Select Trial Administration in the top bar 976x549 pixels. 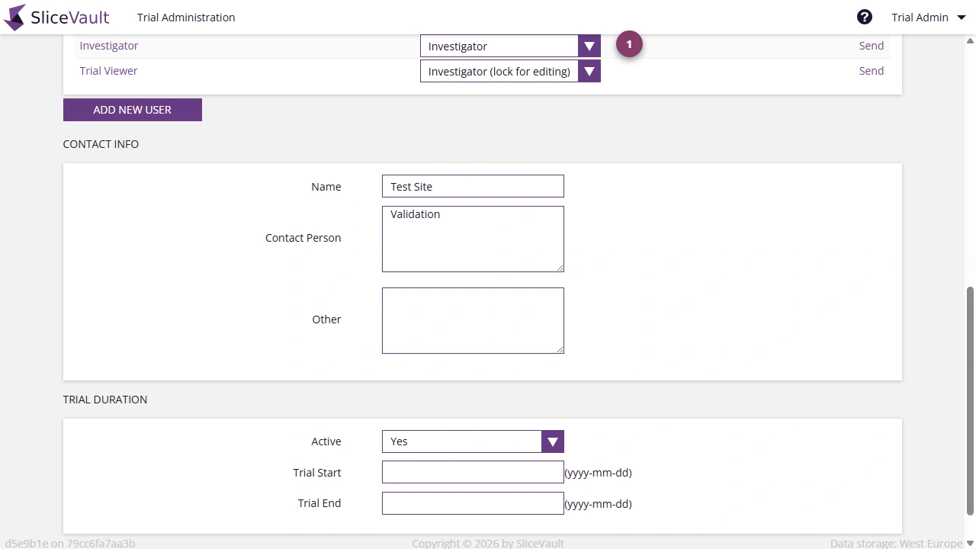tap(185, 17)
